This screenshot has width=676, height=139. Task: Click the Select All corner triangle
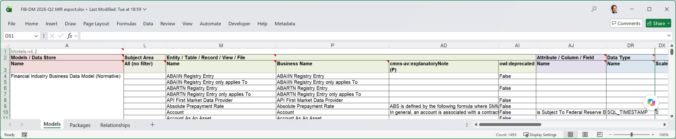(7, 45)
